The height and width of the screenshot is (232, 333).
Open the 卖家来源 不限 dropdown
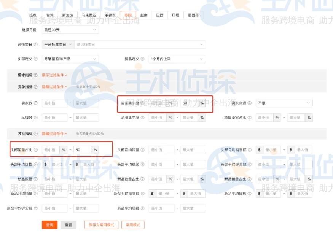click(284, 103)
